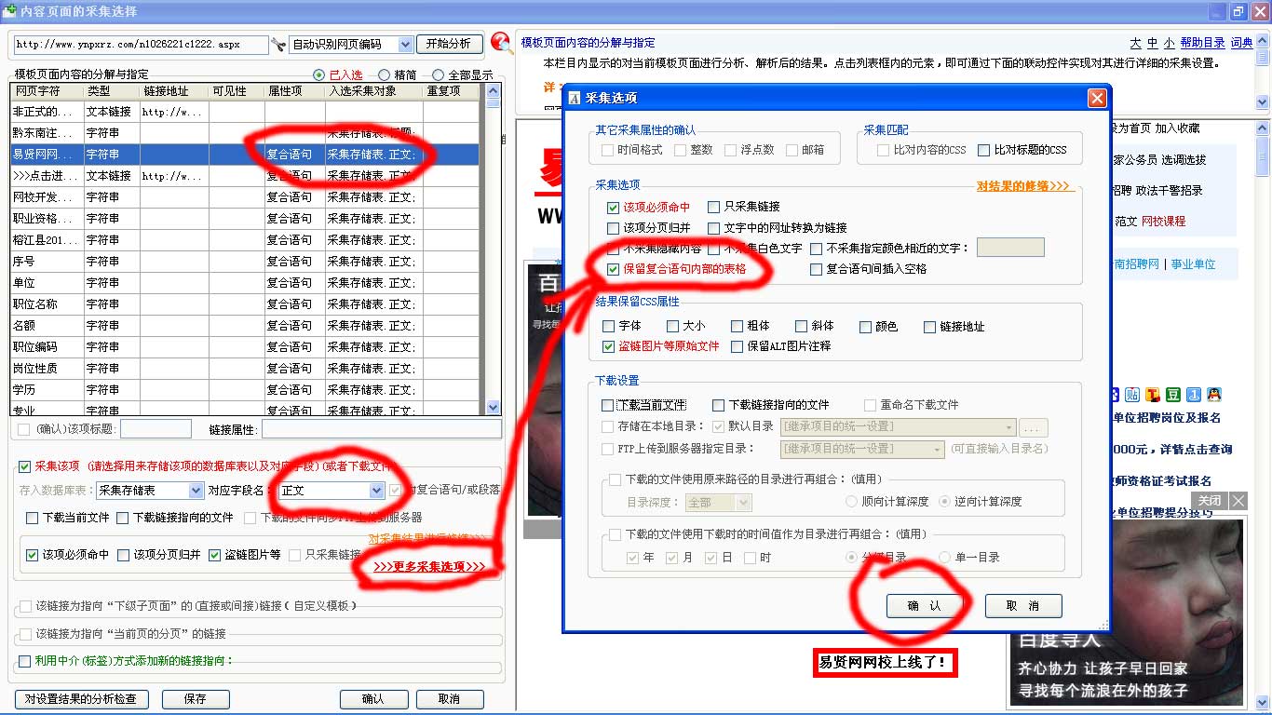
Task: Click the ... browse button next to 默认目录
Action: click(1033, 427)
